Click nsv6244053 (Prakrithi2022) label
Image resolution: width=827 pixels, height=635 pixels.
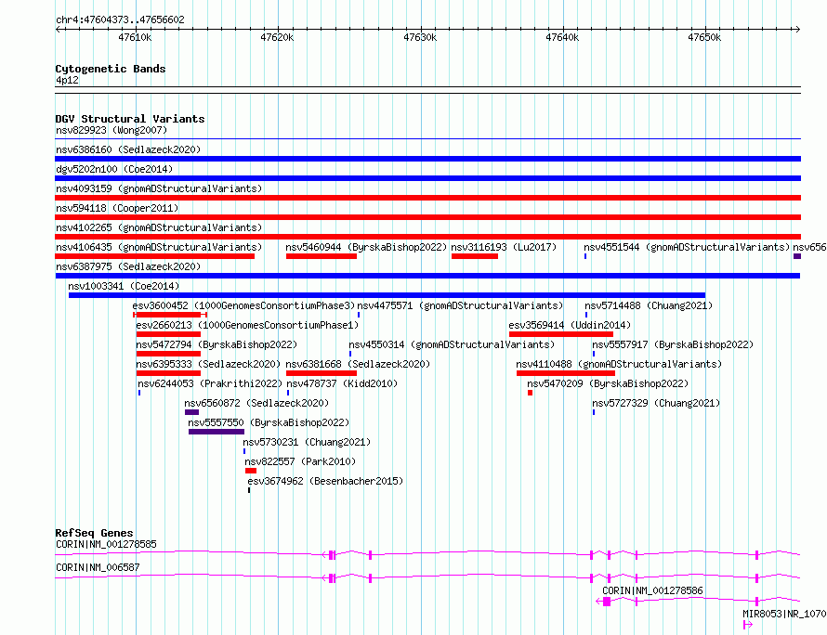[210, 383]
